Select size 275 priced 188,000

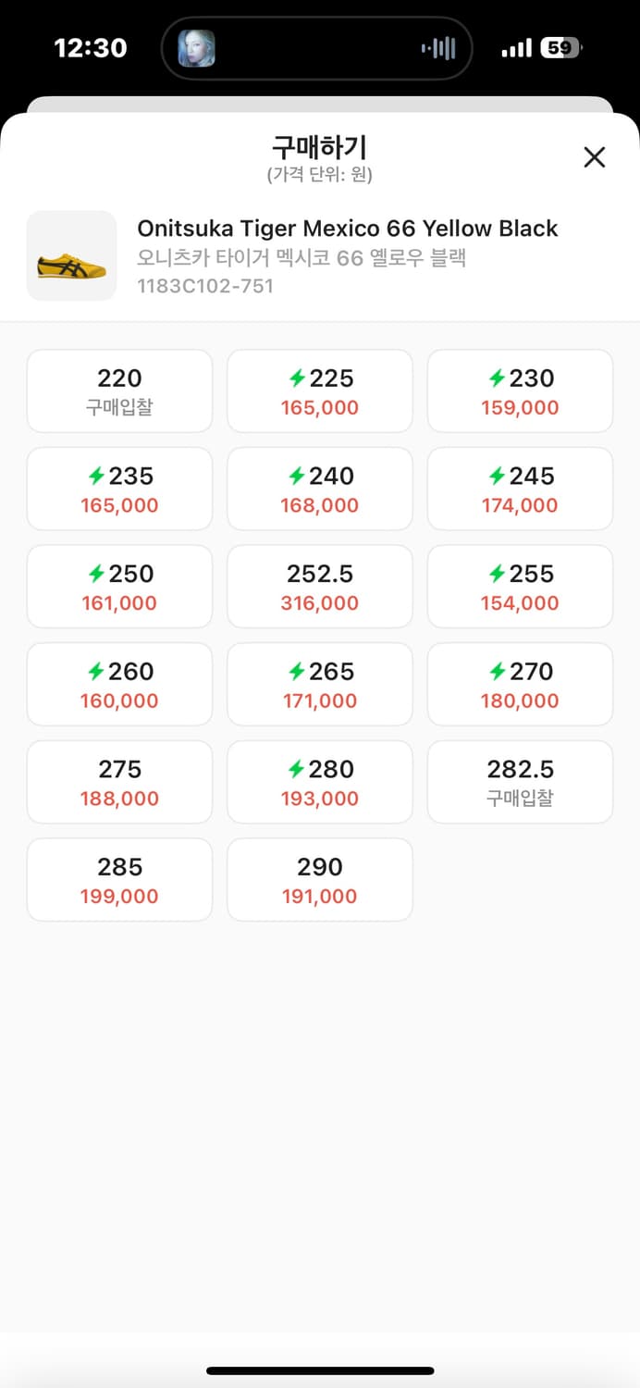[x=119, y=783]
